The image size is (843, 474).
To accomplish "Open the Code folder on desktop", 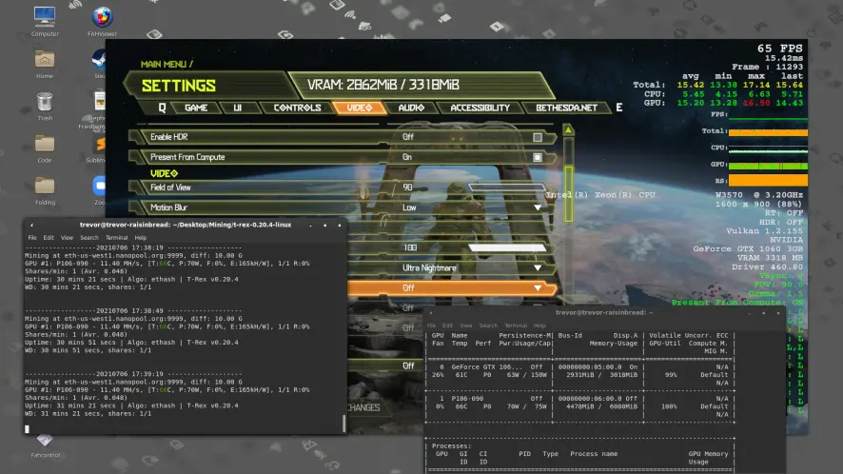I will tap(45, 144).
